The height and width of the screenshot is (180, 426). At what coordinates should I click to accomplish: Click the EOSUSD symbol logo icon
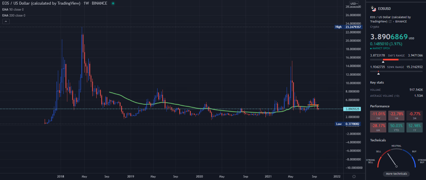373,9
